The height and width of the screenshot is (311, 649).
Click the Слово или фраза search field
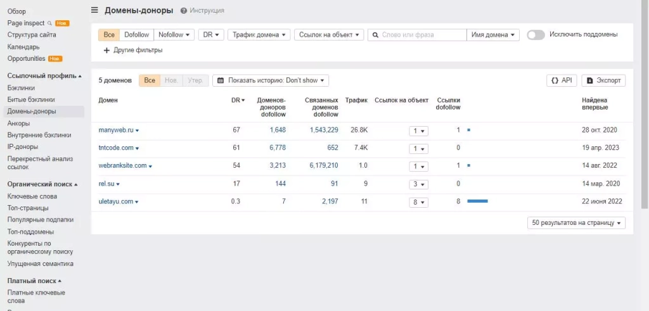coord(417,35)
